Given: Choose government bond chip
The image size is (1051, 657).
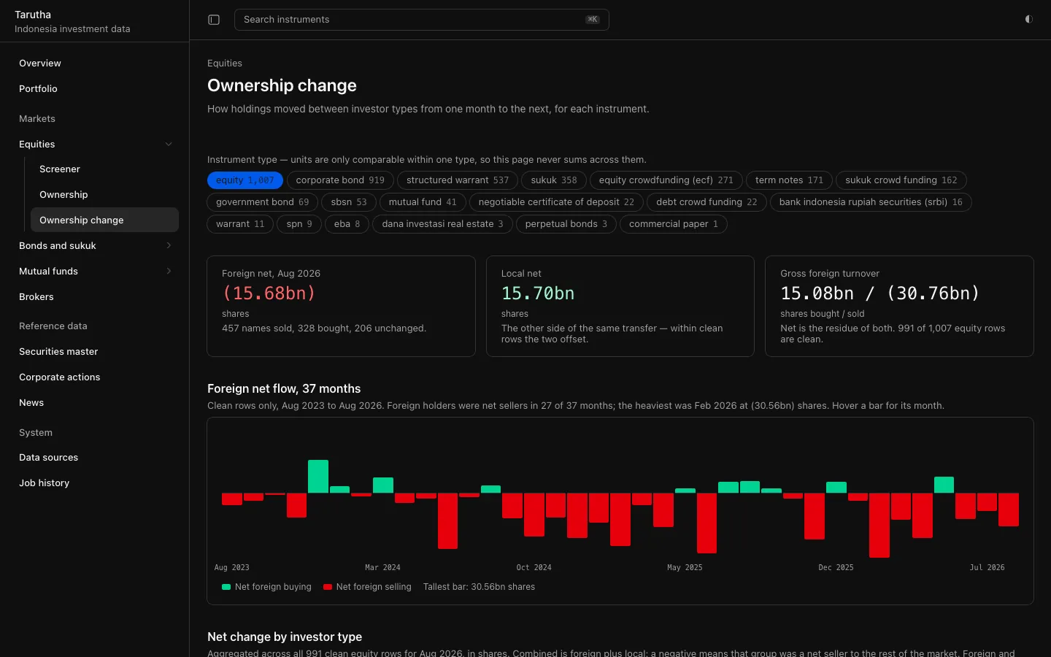Looking at the screenshot, I should pos(263,202).
